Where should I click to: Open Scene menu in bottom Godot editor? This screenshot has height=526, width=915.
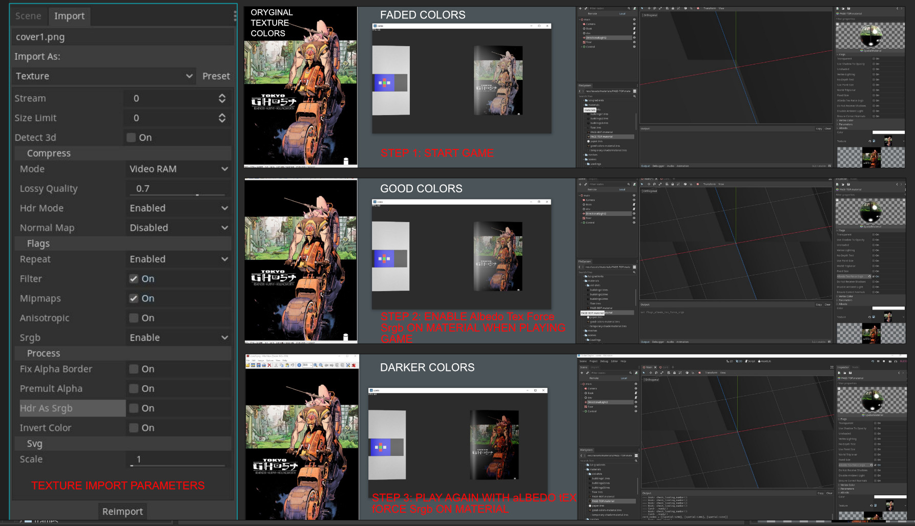pyautogui.click(x=583, y=361)
